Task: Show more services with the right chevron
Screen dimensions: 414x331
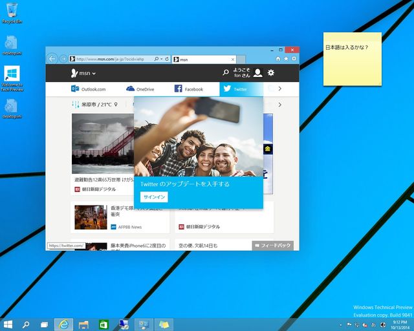Action: coord(280,89)
